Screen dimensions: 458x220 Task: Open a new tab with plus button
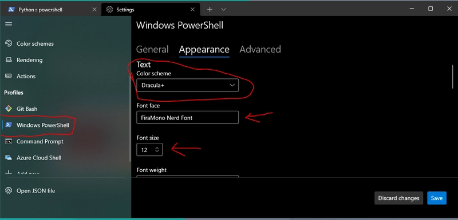click(210, 9)
